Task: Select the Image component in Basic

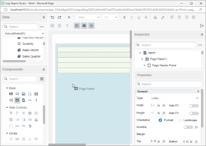Action: pyautogui.click(x=23, y=94)
